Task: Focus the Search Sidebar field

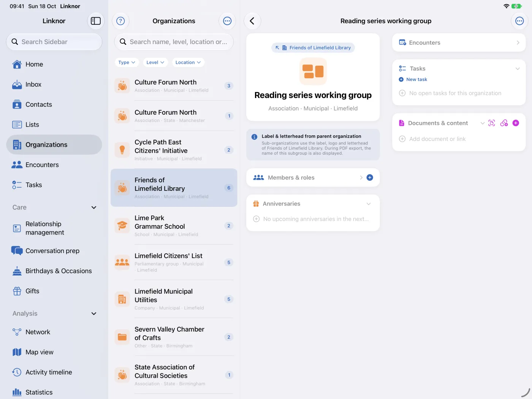Action: 54,42
